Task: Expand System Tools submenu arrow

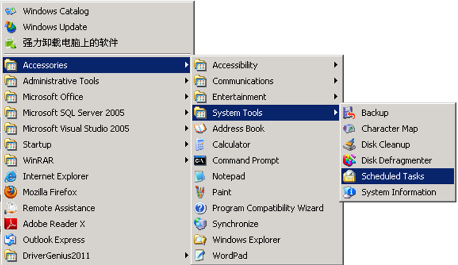Action: (x=335, y=113)
